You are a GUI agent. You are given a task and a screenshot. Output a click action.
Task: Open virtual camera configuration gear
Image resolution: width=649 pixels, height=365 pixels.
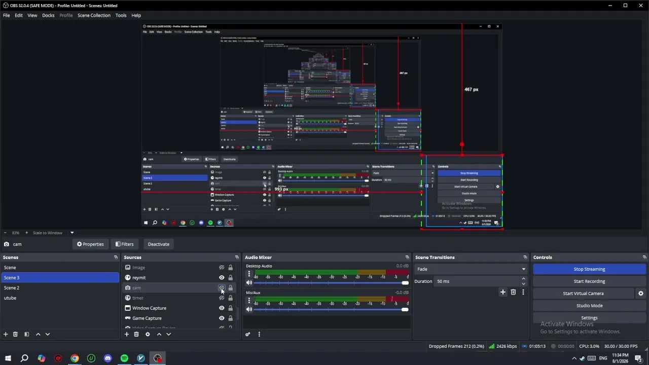[641, 294]
